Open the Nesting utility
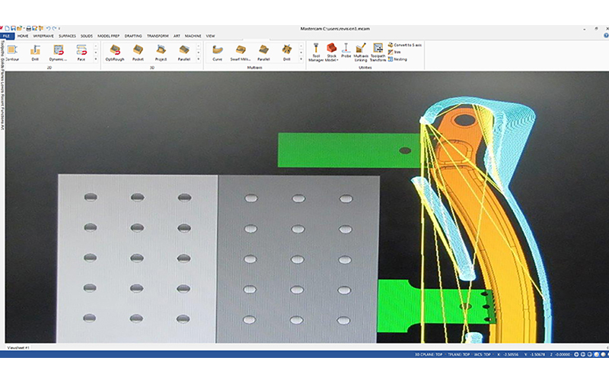Image resolution: width=609 pixels, height=380 pixels. pos(397,59)
